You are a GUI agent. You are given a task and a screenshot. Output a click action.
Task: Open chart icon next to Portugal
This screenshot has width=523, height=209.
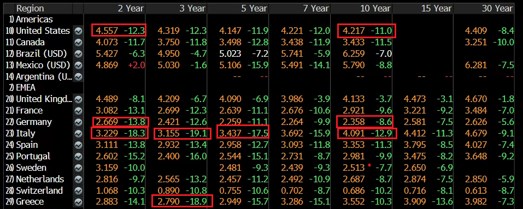coord(78,157)
